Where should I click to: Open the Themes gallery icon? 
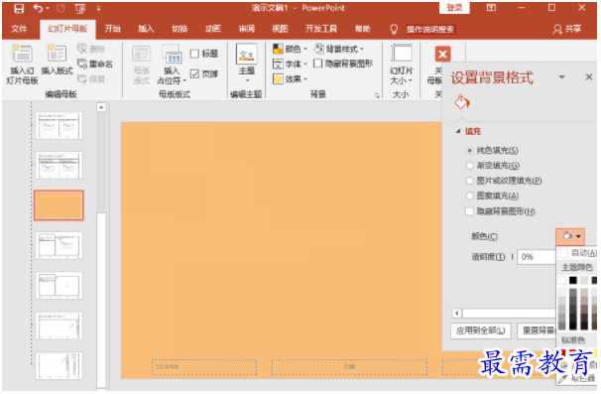pyautogui.click(x=247, y=55)
